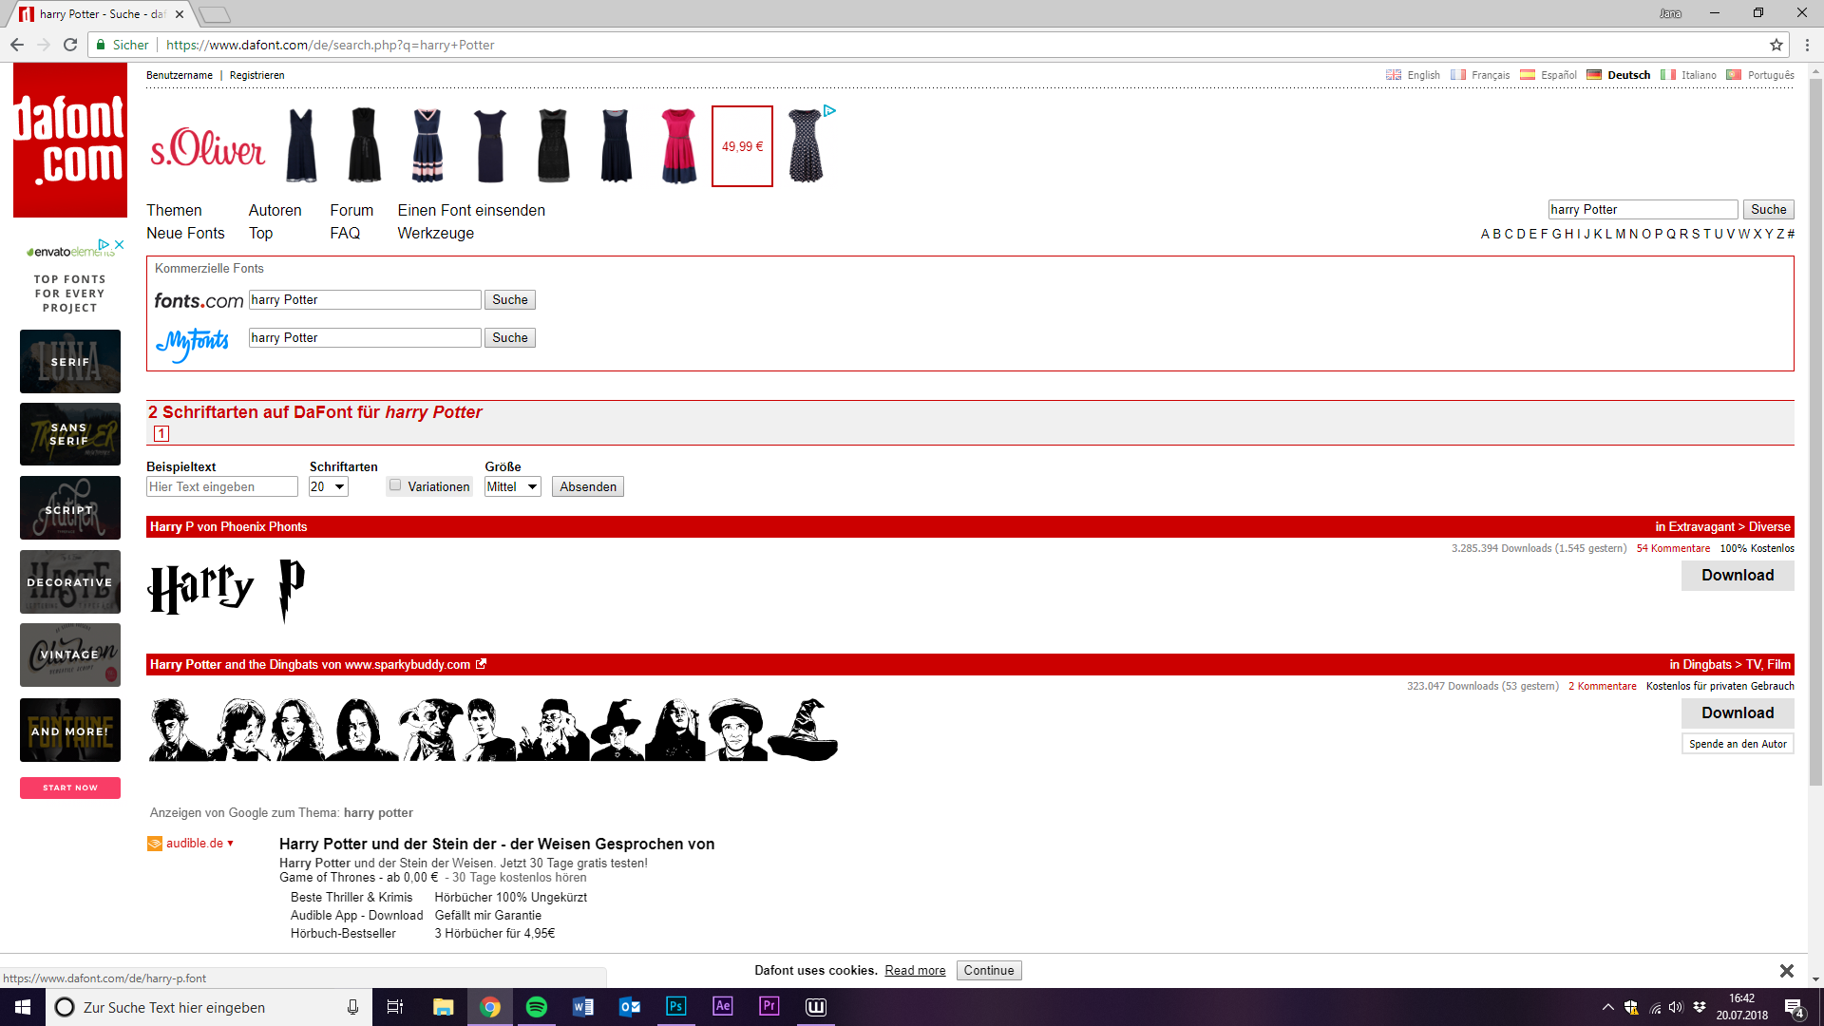Image resolution: width=1824 pixels, height=1026 pixels.
Task: Select the harry Potter browser tab
Action: (x=103, y=14)
